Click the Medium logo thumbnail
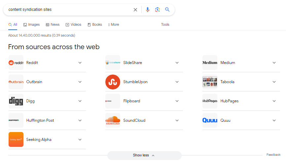This screenshot has height=163, width=286. pos(210,63)
